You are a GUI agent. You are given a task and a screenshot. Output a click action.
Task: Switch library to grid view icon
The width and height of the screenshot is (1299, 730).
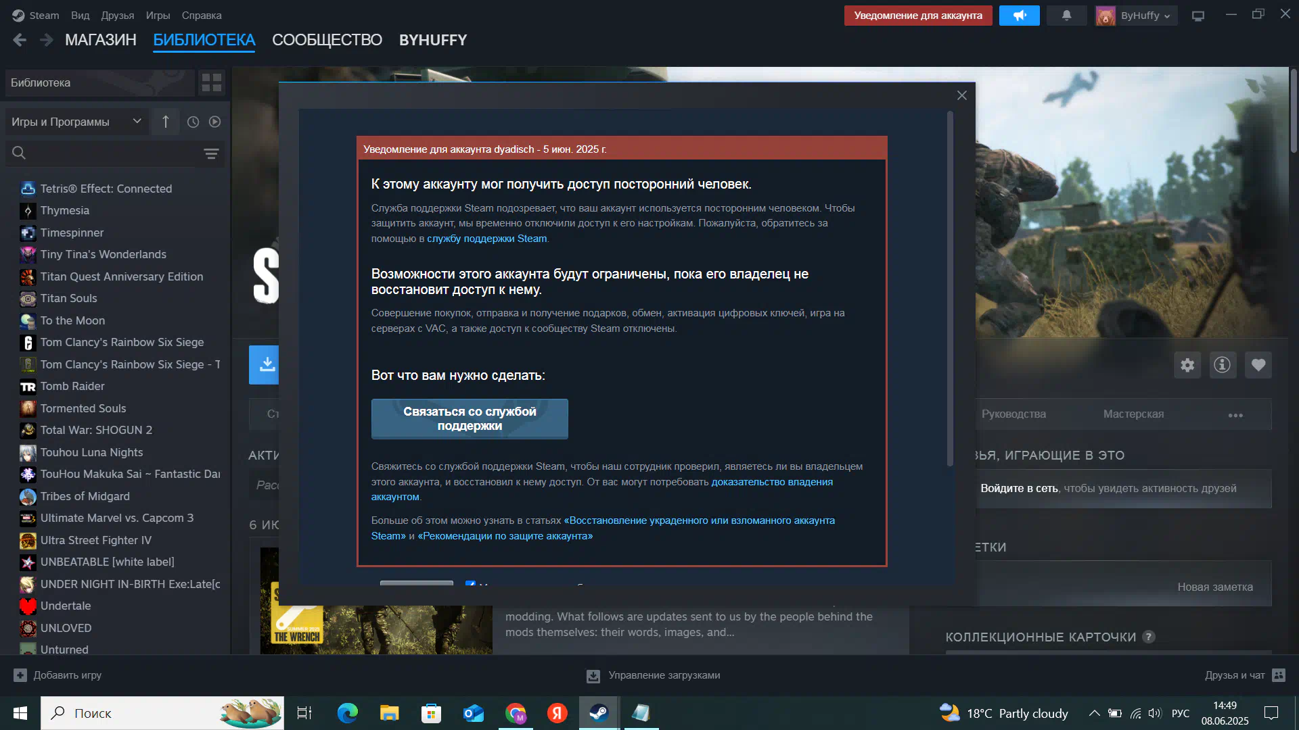click(x=212, y=82)
